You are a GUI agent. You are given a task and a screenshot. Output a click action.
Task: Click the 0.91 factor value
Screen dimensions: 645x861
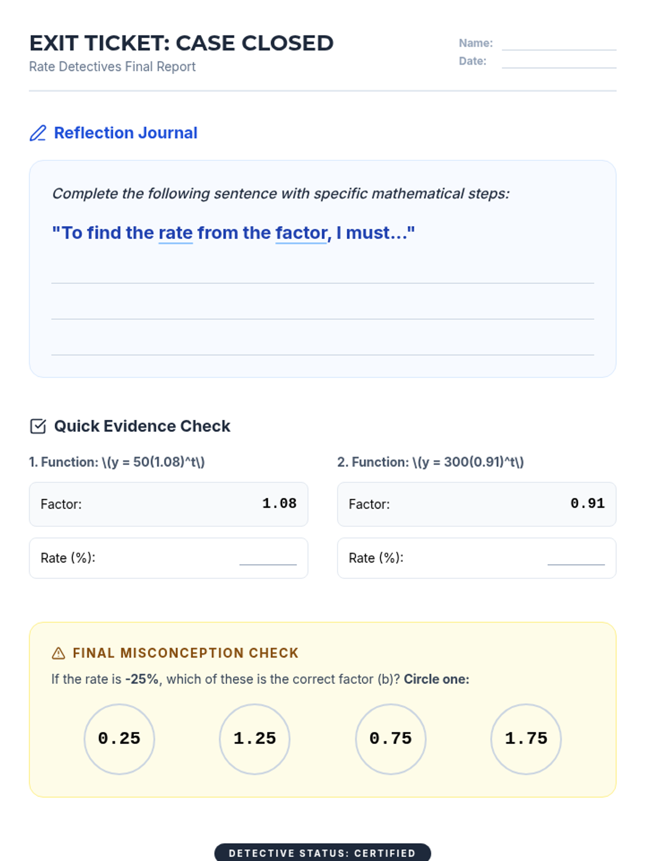click(587, 504)
